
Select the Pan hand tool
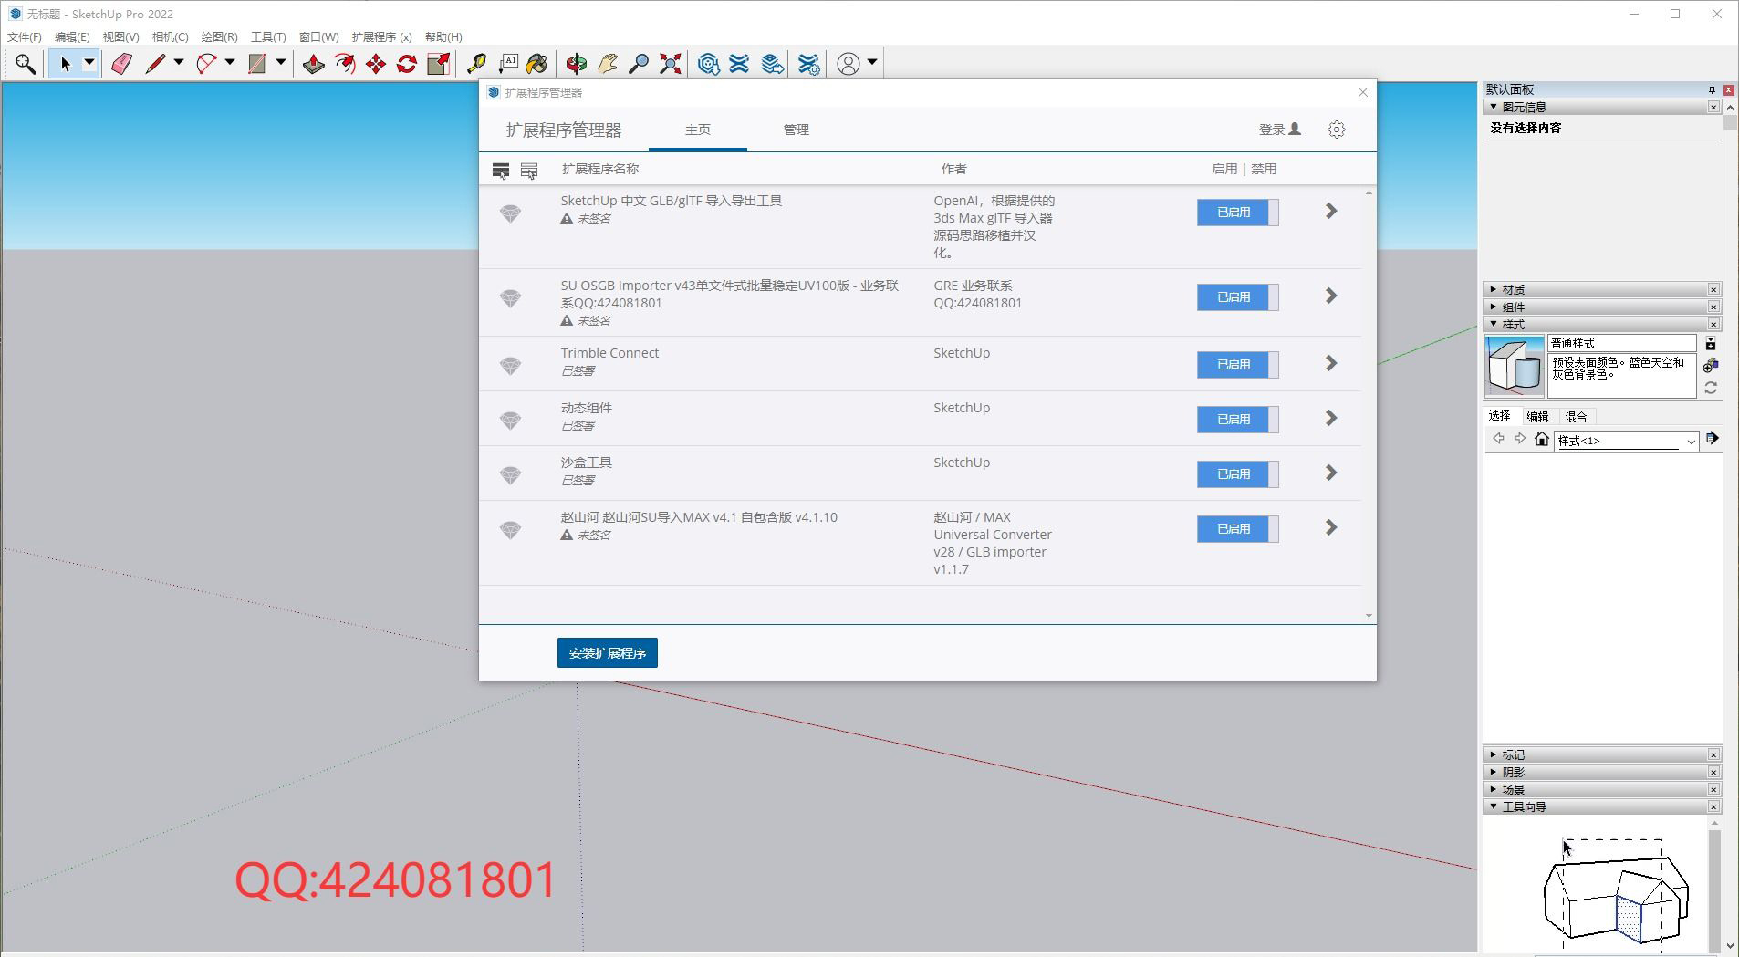pos(608,64)
